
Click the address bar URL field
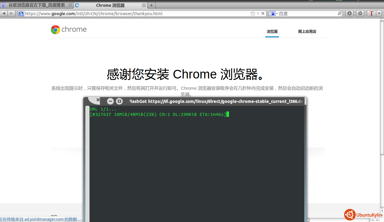134,13
